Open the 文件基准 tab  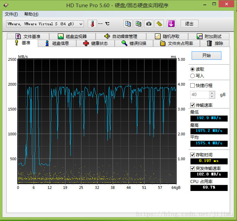coord(28,36)
